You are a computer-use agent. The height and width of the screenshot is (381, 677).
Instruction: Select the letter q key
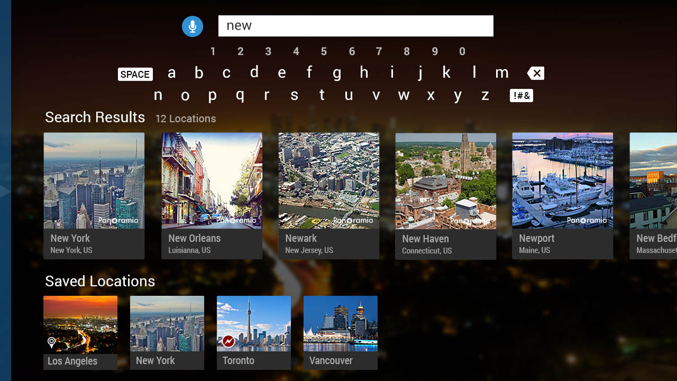click(240, 96)
